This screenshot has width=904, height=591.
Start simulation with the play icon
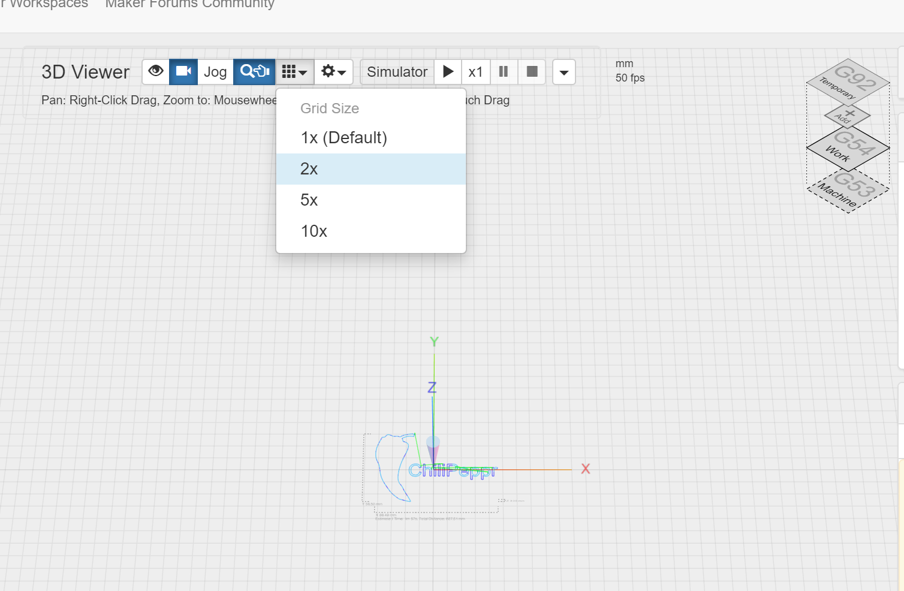448,72
